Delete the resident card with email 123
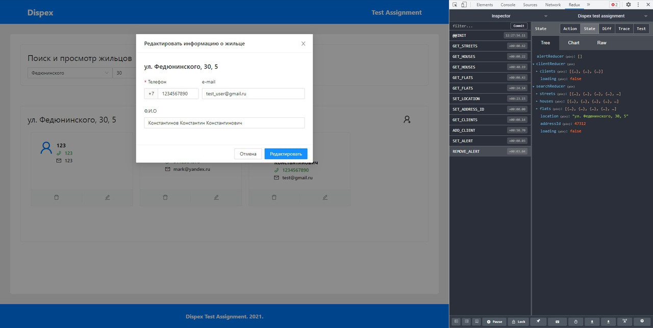The height and width of the screenshot is (328, 653). coord(57,197)
